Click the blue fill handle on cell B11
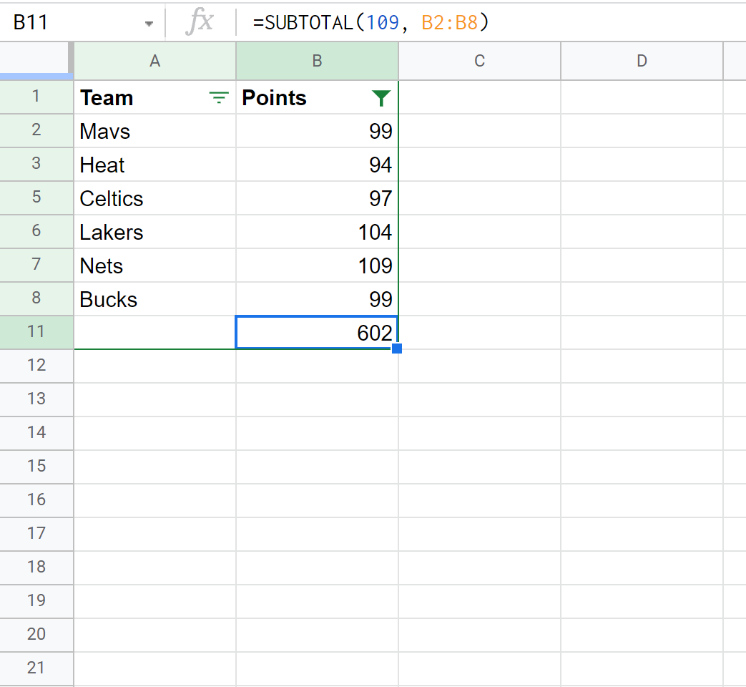746x687 pixels. (398, 348)
